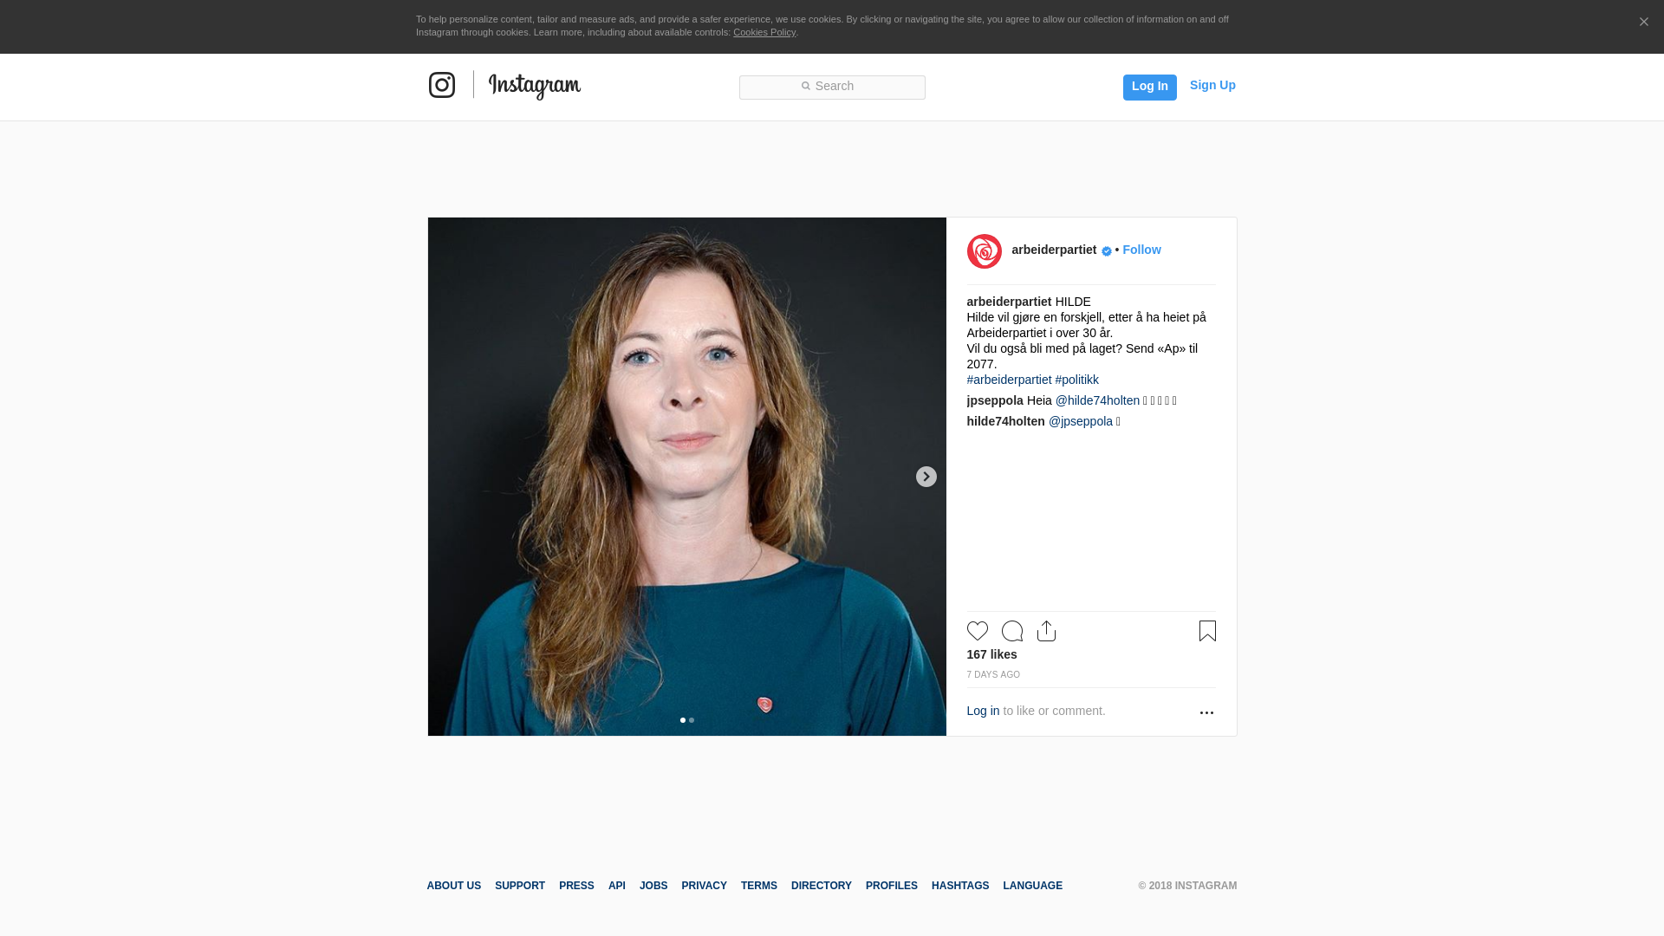1664x936 pixels.
Task: Open arbeiderpartiet profile avatar
Action: (x=984, y=251)
